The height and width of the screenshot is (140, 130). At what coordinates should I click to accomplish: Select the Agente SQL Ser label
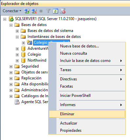point(35,102)
